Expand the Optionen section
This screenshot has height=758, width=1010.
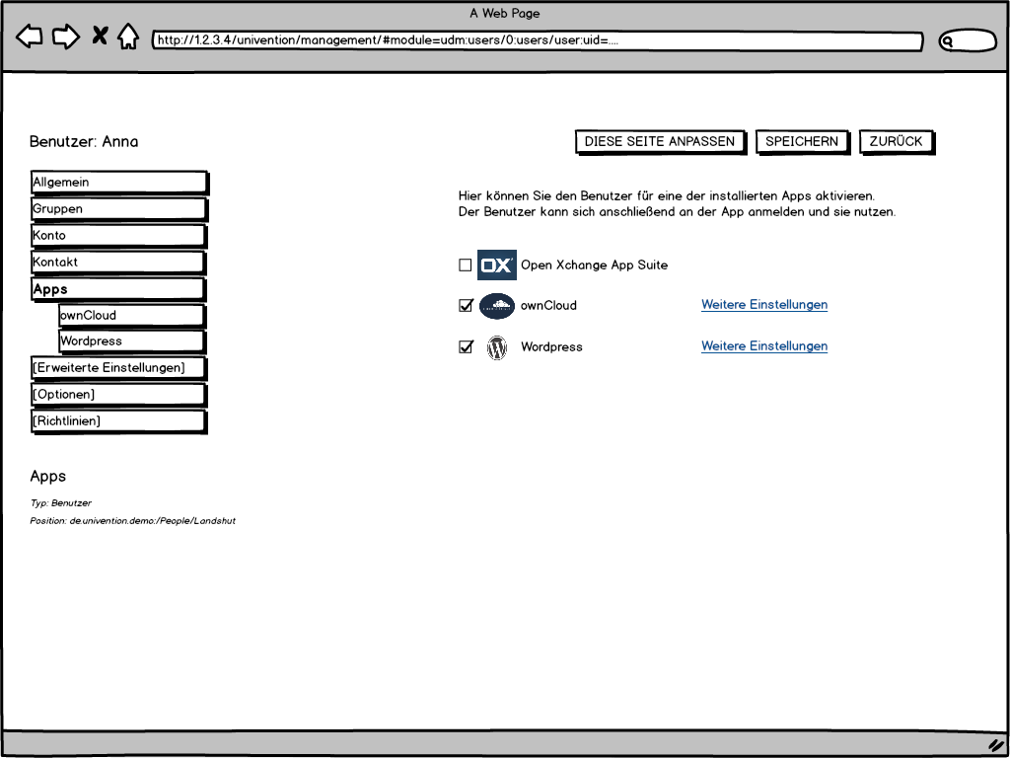tap(118, 395)
